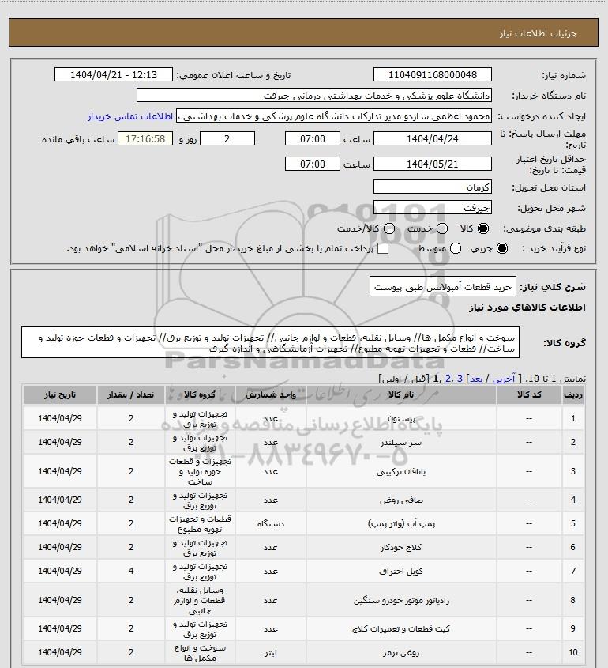608x668 pixels.
Task: Click the buyer organization name field
Action: coord(314,96)
